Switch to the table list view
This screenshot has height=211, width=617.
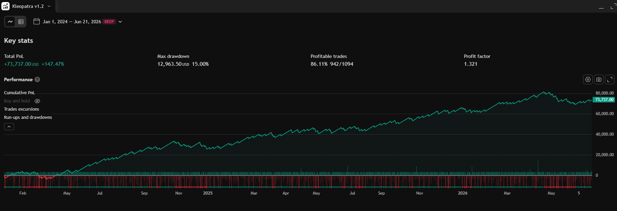tap(21, 22)
